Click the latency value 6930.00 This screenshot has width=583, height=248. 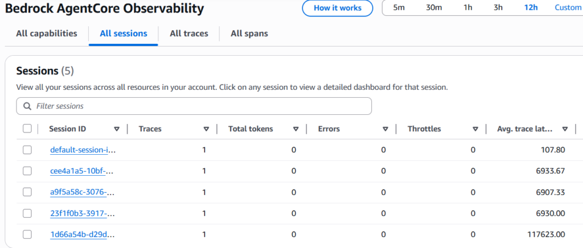[550, 213]
